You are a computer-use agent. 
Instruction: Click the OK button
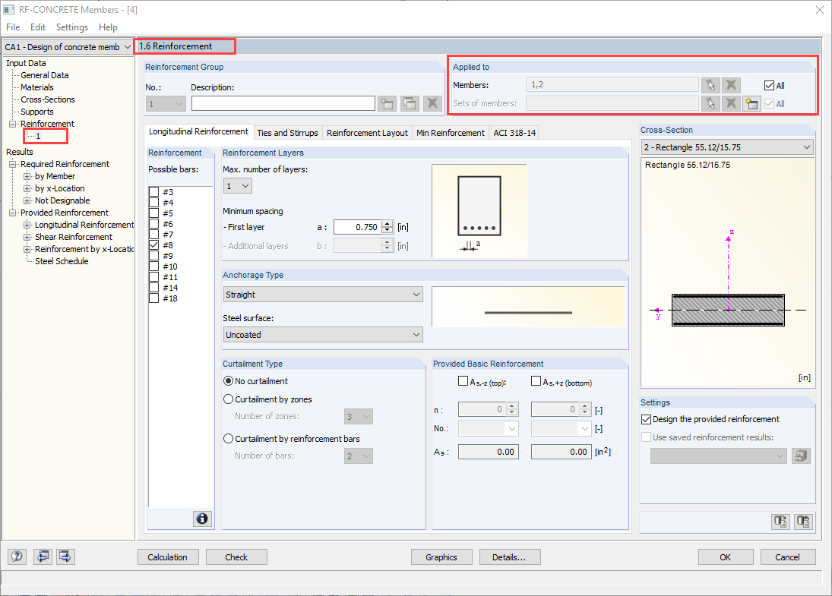pos(726,557)
